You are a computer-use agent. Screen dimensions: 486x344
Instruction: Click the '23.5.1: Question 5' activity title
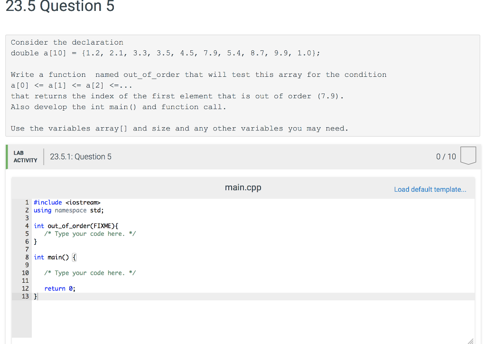(x=81, y=157)
